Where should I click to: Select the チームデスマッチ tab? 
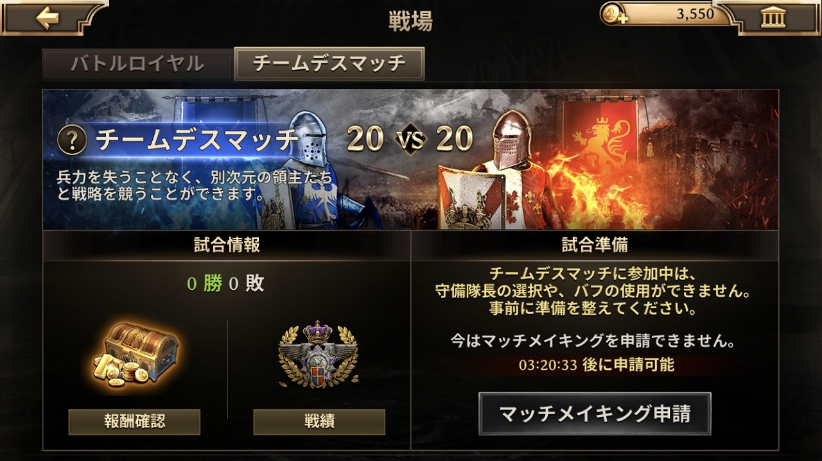coord(329,63)
